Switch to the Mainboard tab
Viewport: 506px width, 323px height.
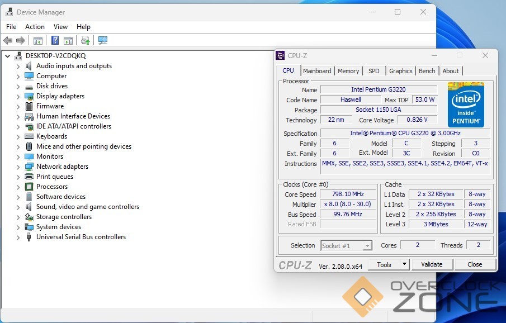tap(317, 71)
